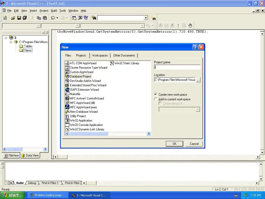Open the Window List icon
Viewport: 265px width, 199px height.
(x=86, y=18)
